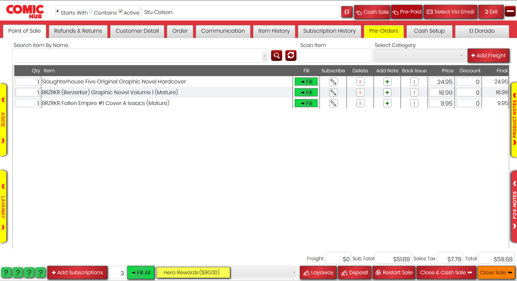Click the Add Subscriptions button
The image size is (517, 281).
click(x=77, y=273)
